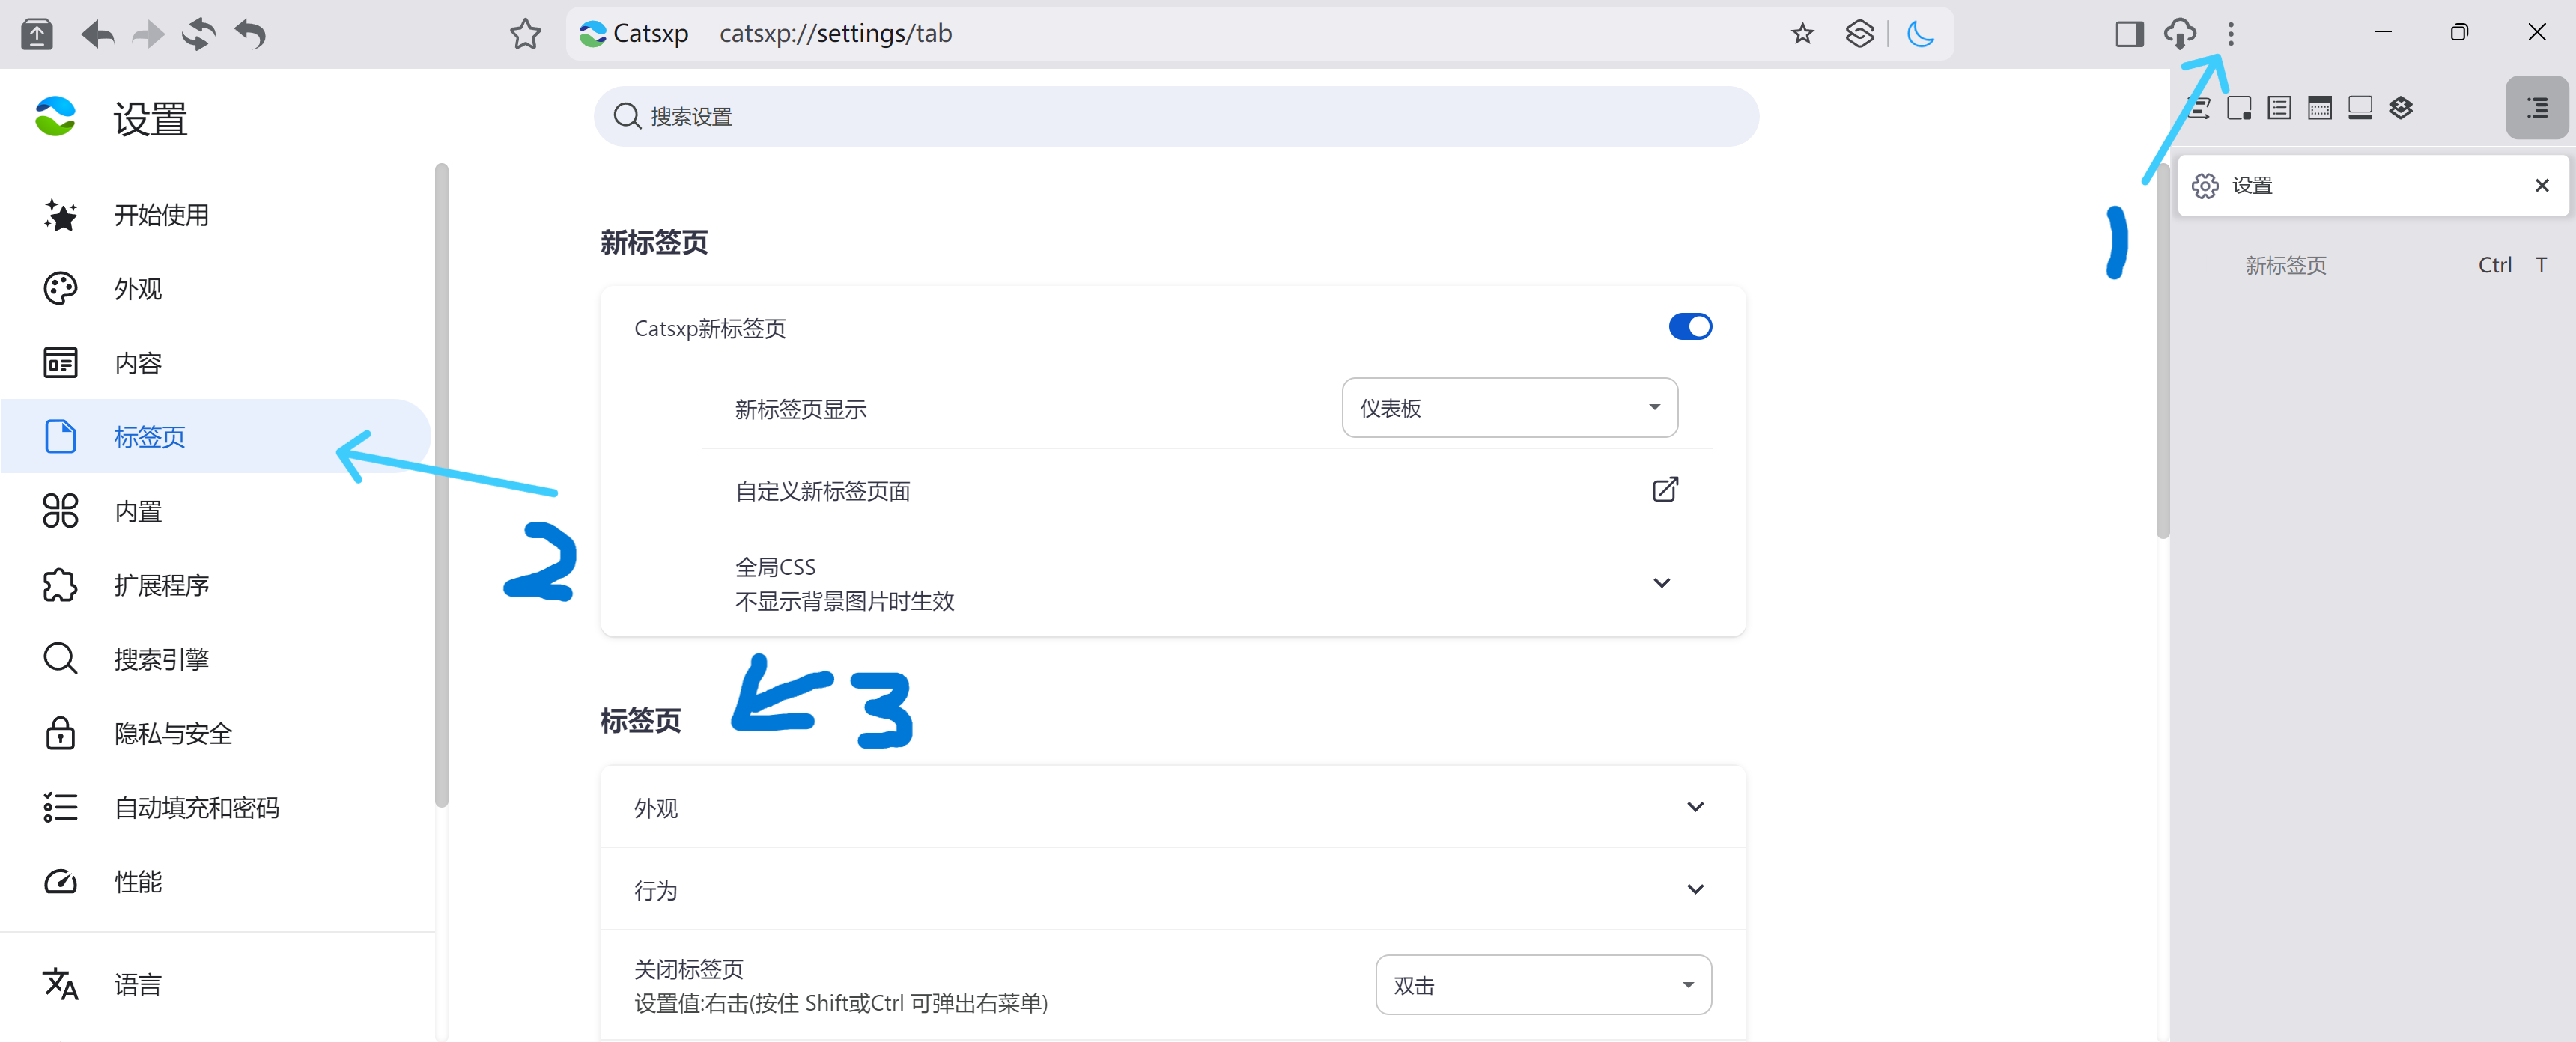This screenshot has width=2576, height=1042.
Task: Open 隐私与安全 settings section
Action: point(217,733)
